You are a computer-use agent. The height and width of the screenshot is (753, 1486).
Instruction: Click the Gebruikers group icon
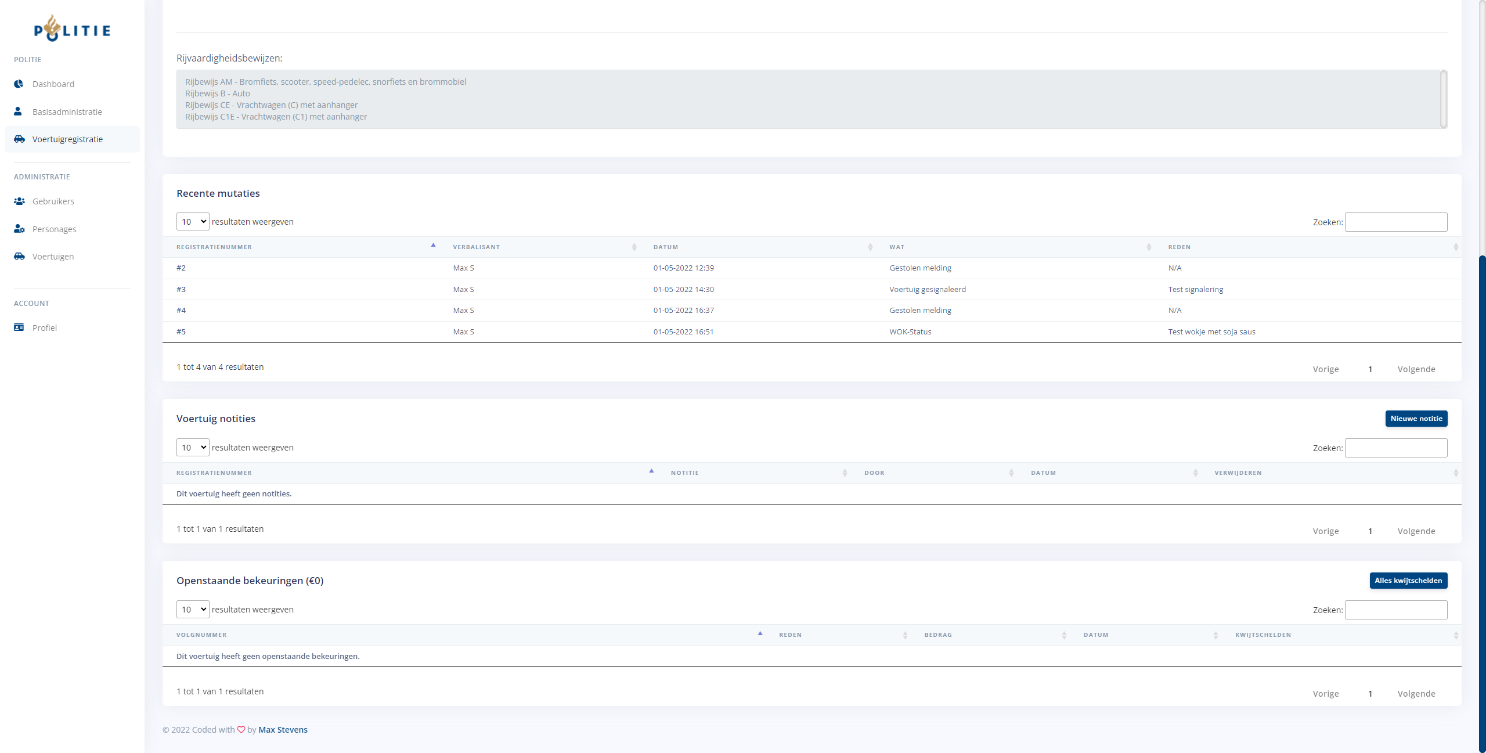pyautogui.click(x=19, y=201)
